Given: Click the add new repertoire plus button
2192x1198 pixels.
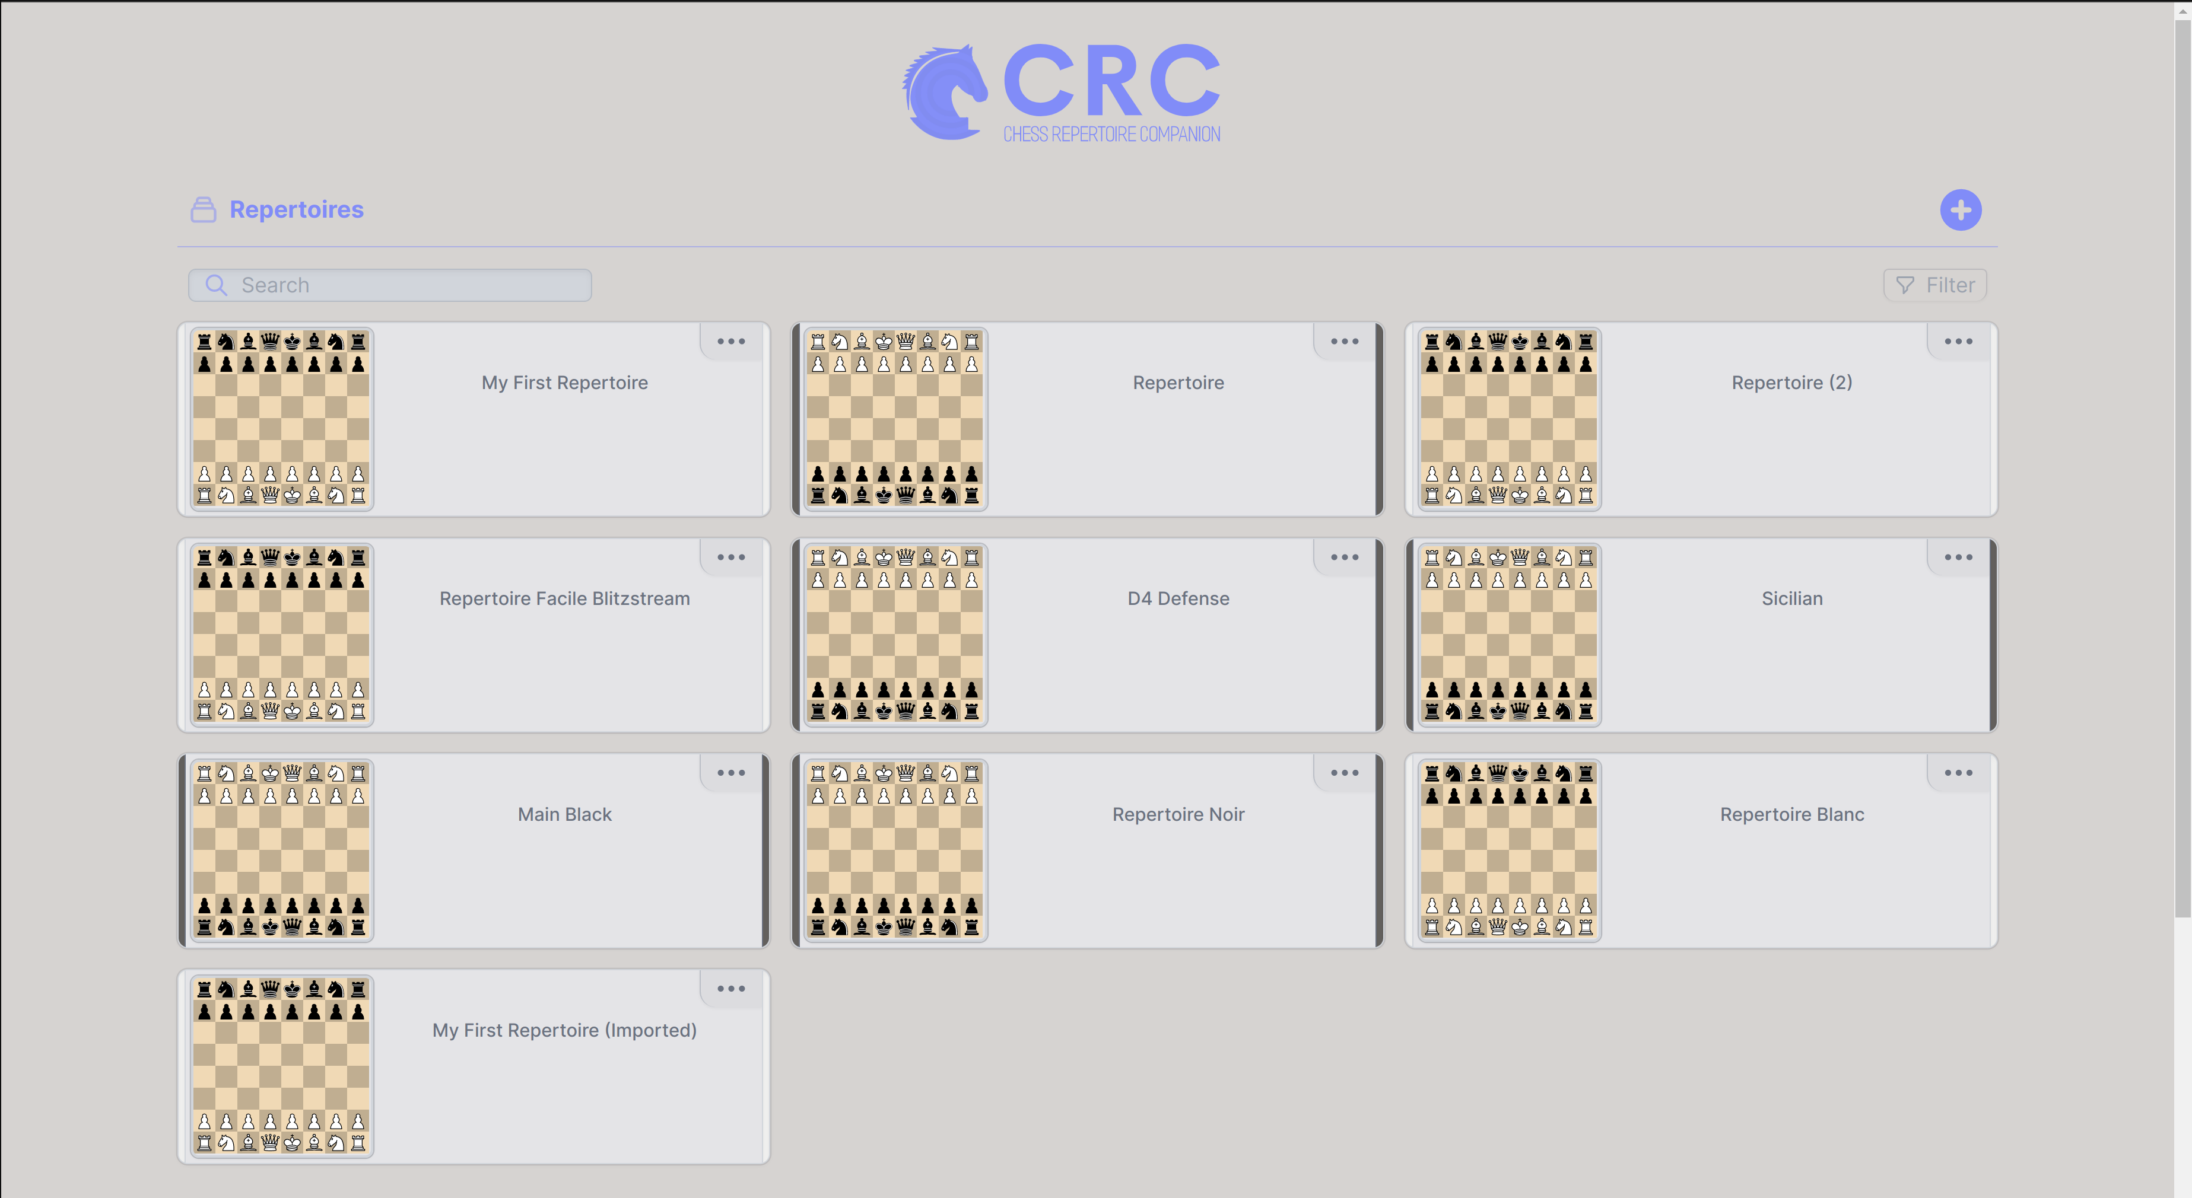Looking at the screenshot, I should click(1961, 210).
